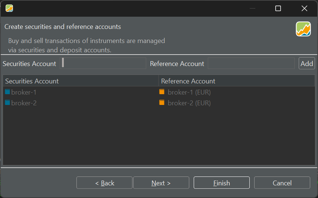This screenshot has height=198, width=318.
Task: Maximize the dialog window
Action: (278, 8)
